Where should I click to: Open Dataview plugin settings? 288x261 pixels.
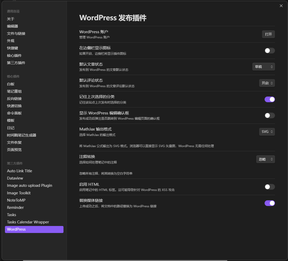34,178
